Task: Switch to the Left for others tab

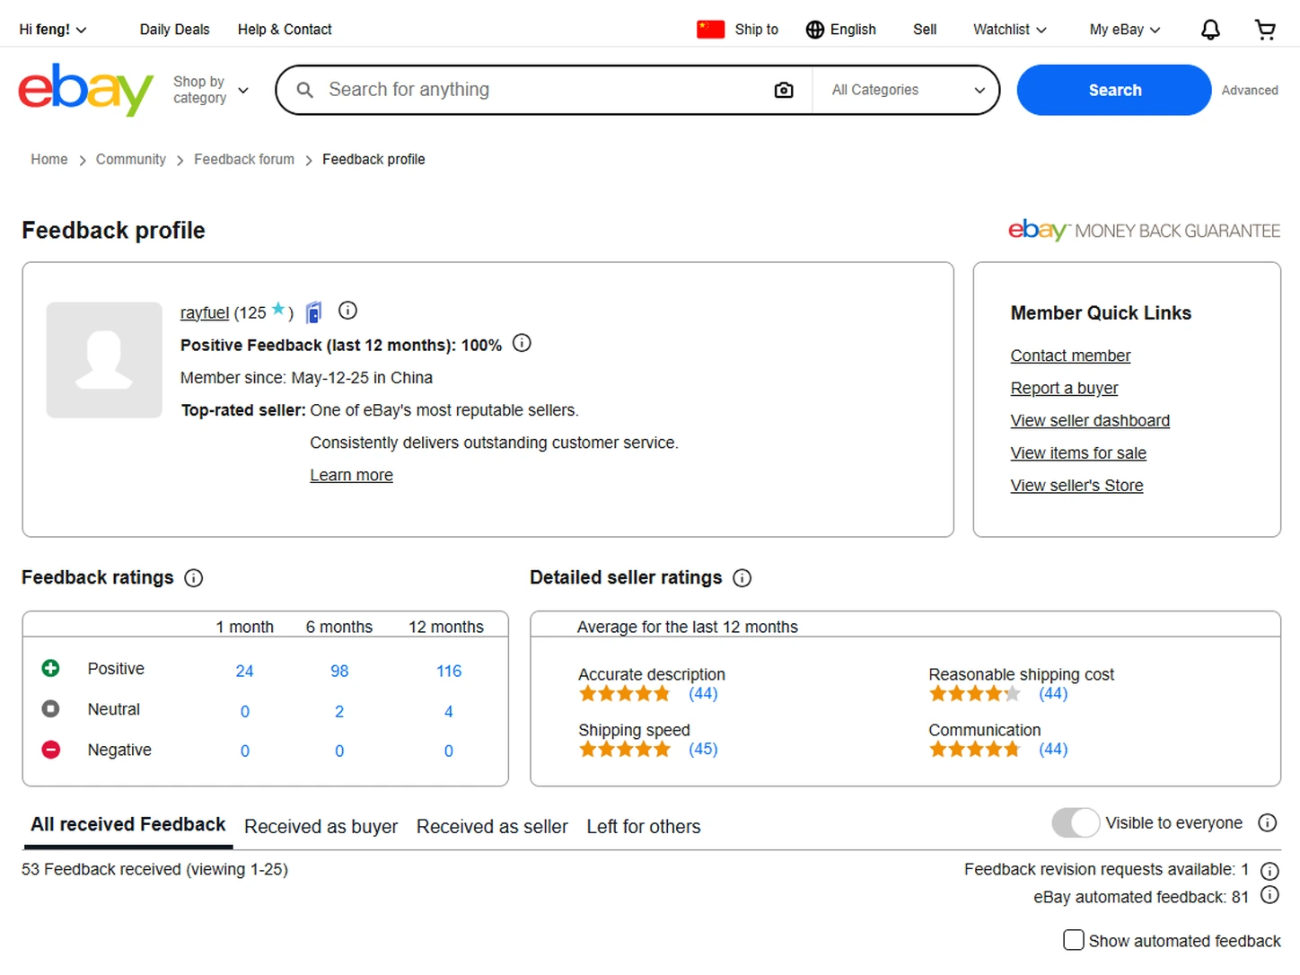Action: pos(644,826)
